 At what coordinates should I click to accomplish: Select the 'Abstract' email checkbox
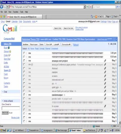coord(24,68)
